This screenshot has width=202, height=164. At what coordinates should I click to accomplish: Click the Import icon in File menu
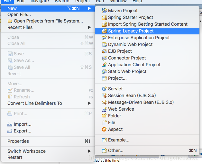pyautogui.click(x=10, y=124)
